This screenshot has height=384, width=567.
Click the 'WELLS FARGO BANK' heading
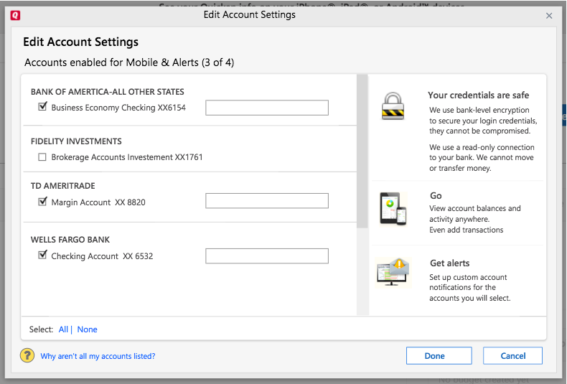(70, 240)
